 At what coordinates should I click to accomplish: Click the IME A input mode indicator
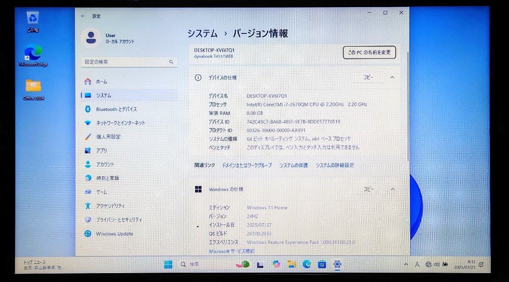coord(417,264)
